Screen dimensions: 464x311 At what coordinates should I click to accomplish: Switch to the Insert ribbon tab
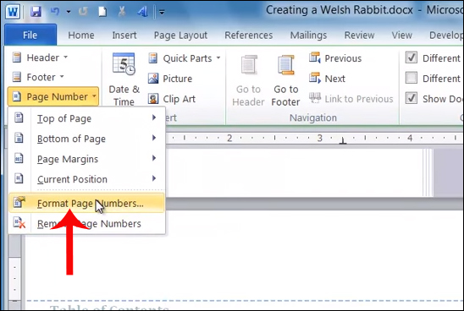click(124, 35)
